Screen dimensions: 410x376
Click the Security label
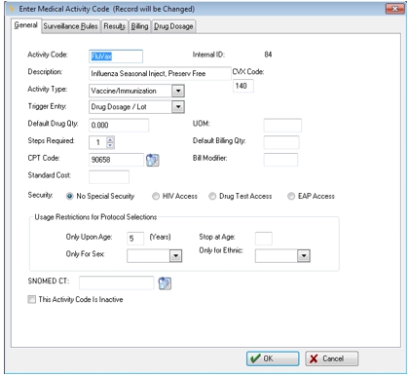(40, 195)
